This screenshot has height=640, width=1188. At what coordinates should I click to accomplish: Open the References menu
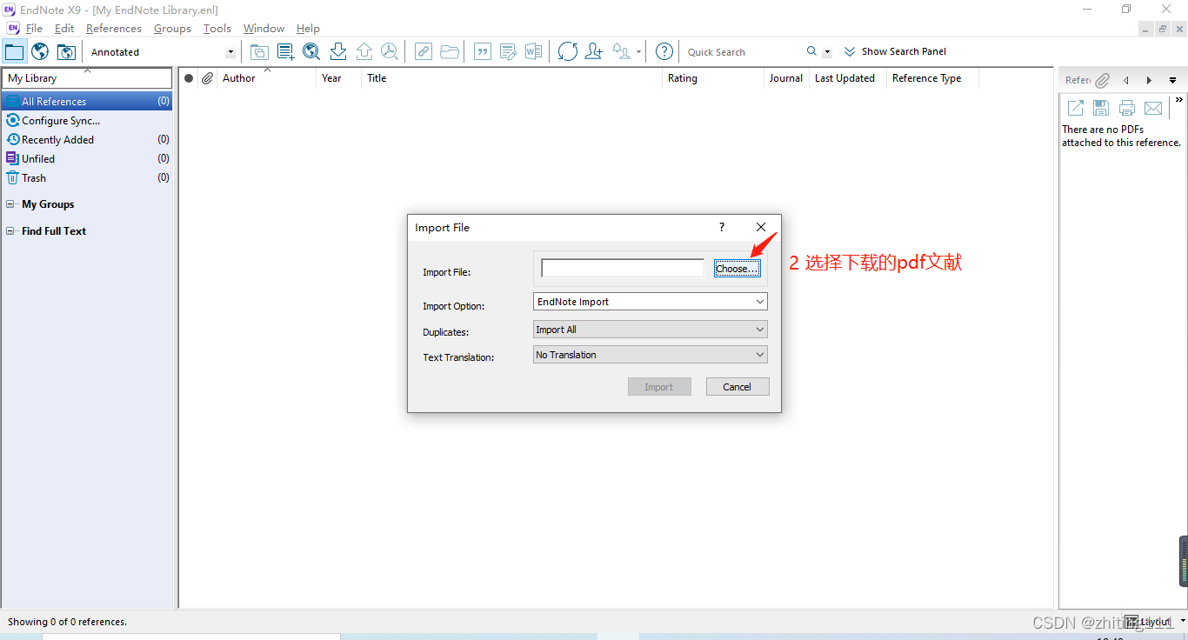(x=114, y=29)
